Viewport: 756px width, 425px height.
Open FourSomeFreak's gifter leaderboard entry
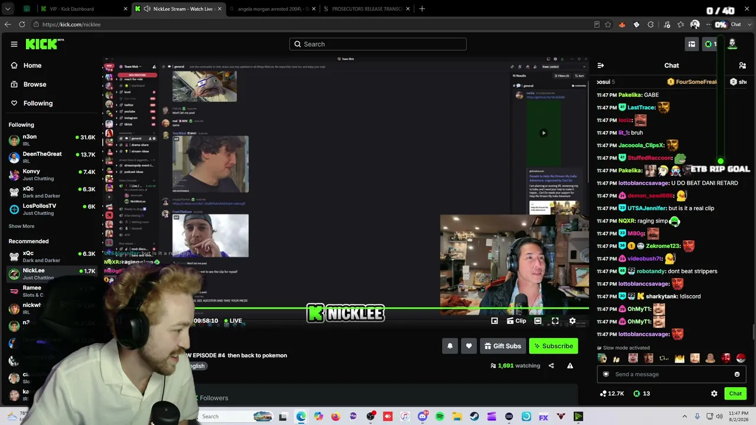(x=693, y=82)
